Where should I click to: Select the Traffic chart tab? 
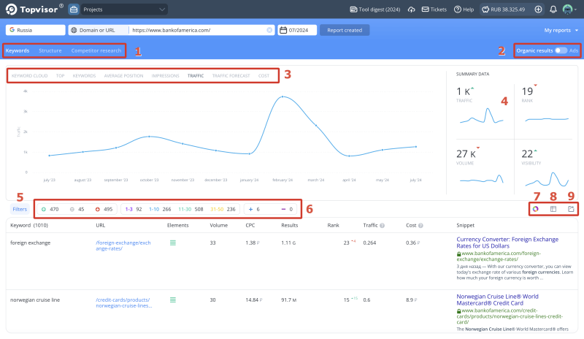196,76
